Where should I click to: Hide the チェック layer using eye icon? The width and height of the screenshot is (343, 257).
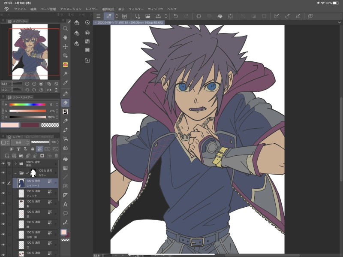3,193
